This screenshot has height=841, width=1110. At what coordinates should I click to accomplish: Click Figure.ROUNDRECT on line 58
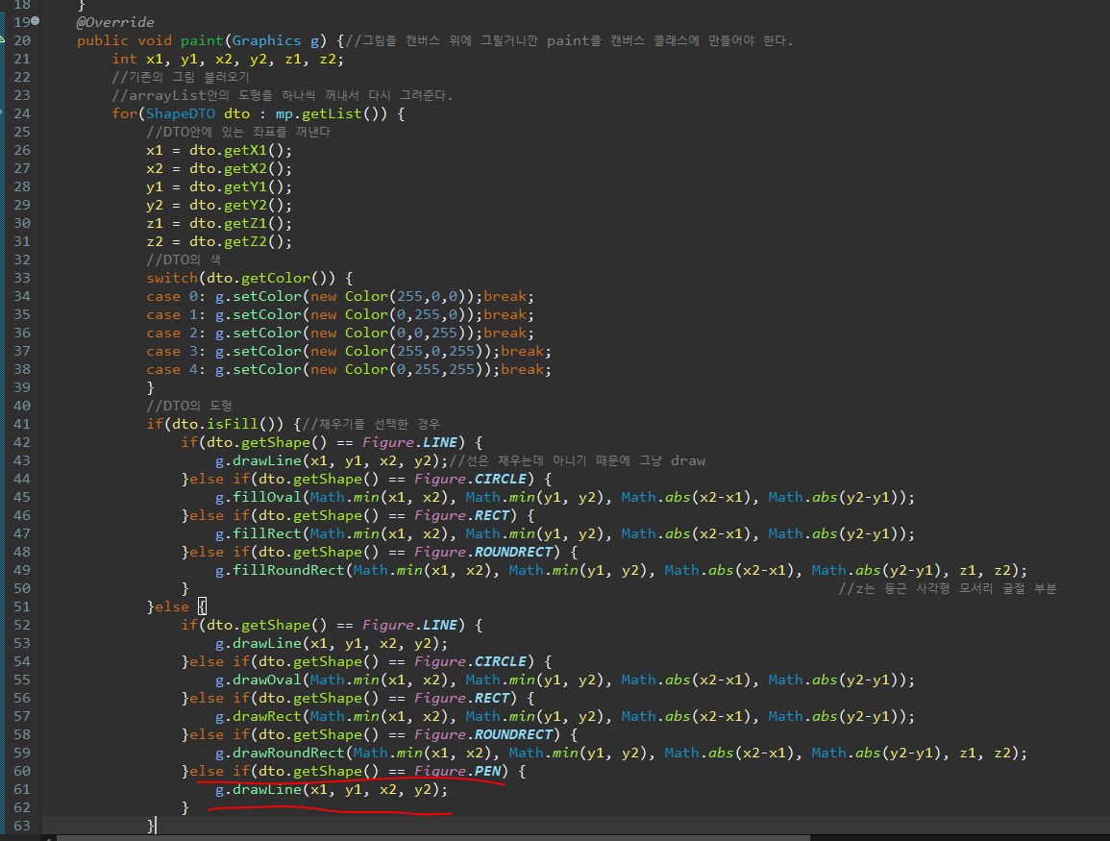pos(482,735)
